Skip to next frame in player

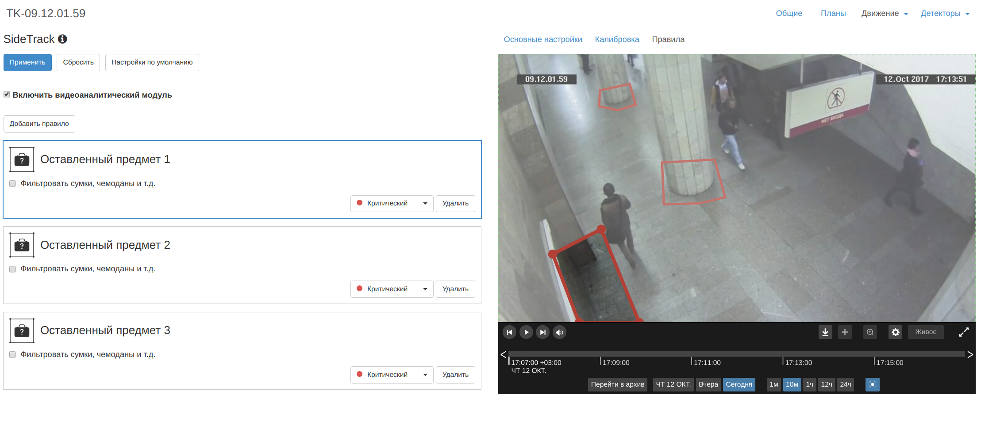click(x=543, y=332)
